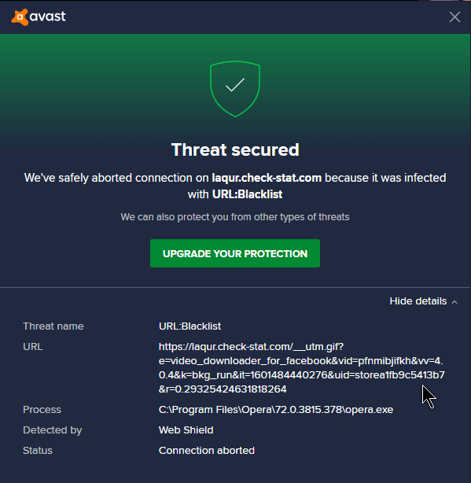Click the Threat name label
Viewport: 471px width, 483px height.
tap(53, 326)
